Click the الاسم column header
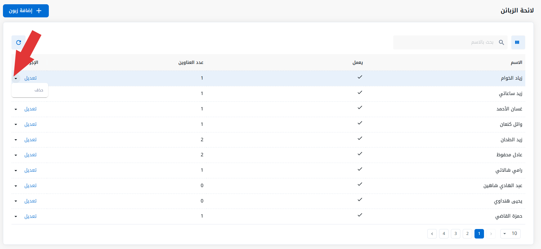The image size is (541, 249). click(x=516, y=62)
